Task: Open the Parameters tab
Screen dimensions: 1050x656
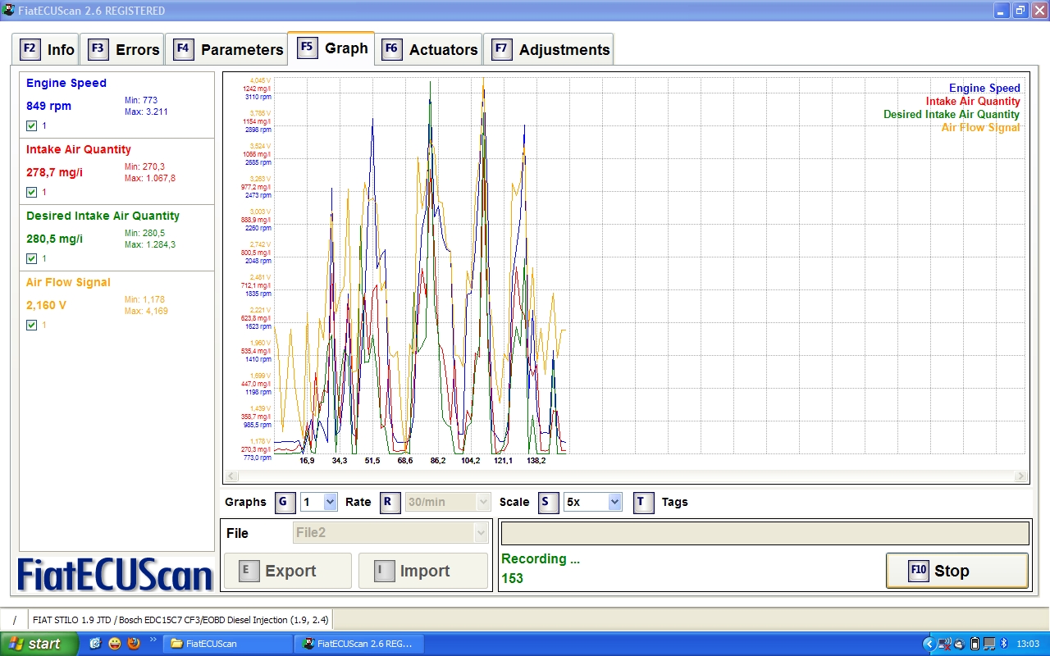Action: (x=227, y=49)
